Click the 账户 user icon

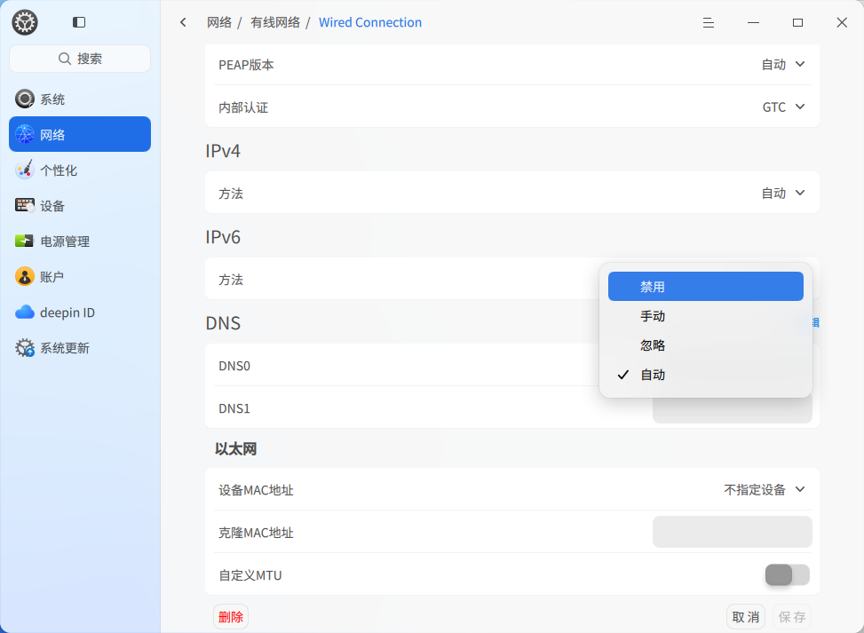pyautogui.click(x=25, y=277)
